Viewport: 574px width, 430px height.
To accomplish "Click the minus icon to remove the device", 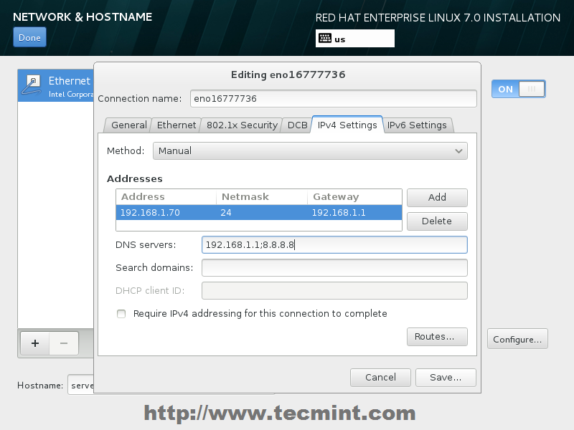I will [x=64, y=343].
